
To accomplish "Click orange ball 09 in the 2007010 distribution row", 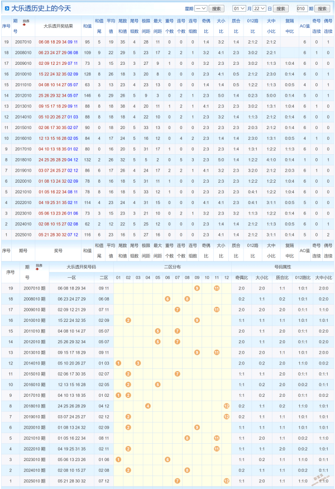I will [197, 288].
